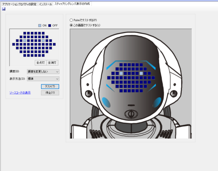Viewport: 218px width, 171px height.
Task: Toggle the left lit LED in editor grid
Action: coord(25,40)
